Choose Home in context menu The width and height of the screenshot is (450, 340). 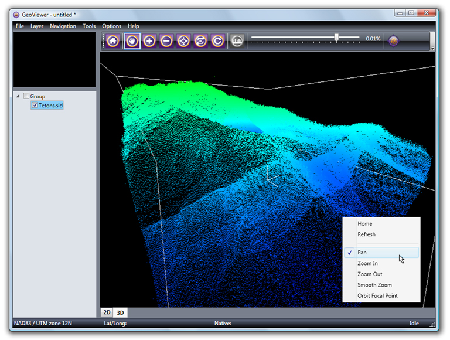[381, 224]
